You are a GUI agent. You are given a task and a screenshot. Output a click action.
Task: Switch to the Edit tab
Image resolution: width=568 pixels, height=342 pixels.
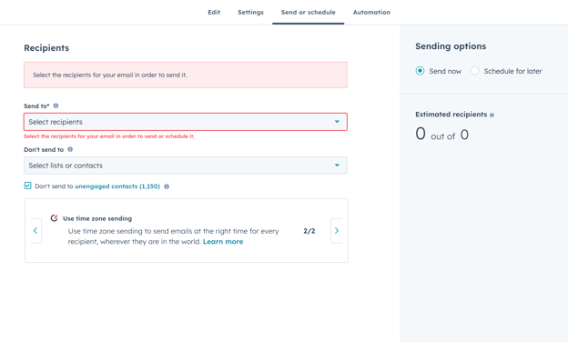tap(214, 13)
